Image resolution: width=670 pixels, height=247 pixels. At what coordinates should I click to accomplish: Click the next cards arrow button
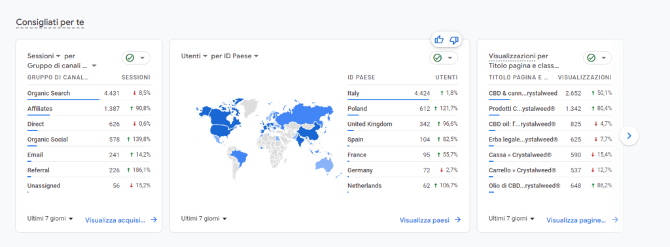point(629,136)
